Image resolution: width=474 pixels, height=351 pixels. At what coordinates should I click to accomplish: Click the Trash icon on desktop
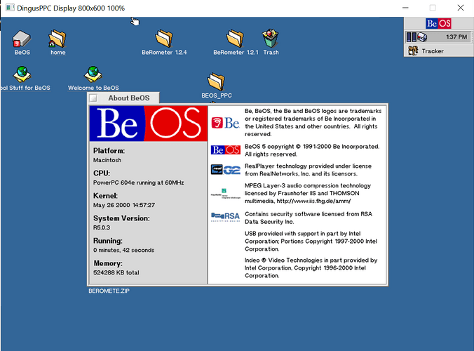click(270, 38)
